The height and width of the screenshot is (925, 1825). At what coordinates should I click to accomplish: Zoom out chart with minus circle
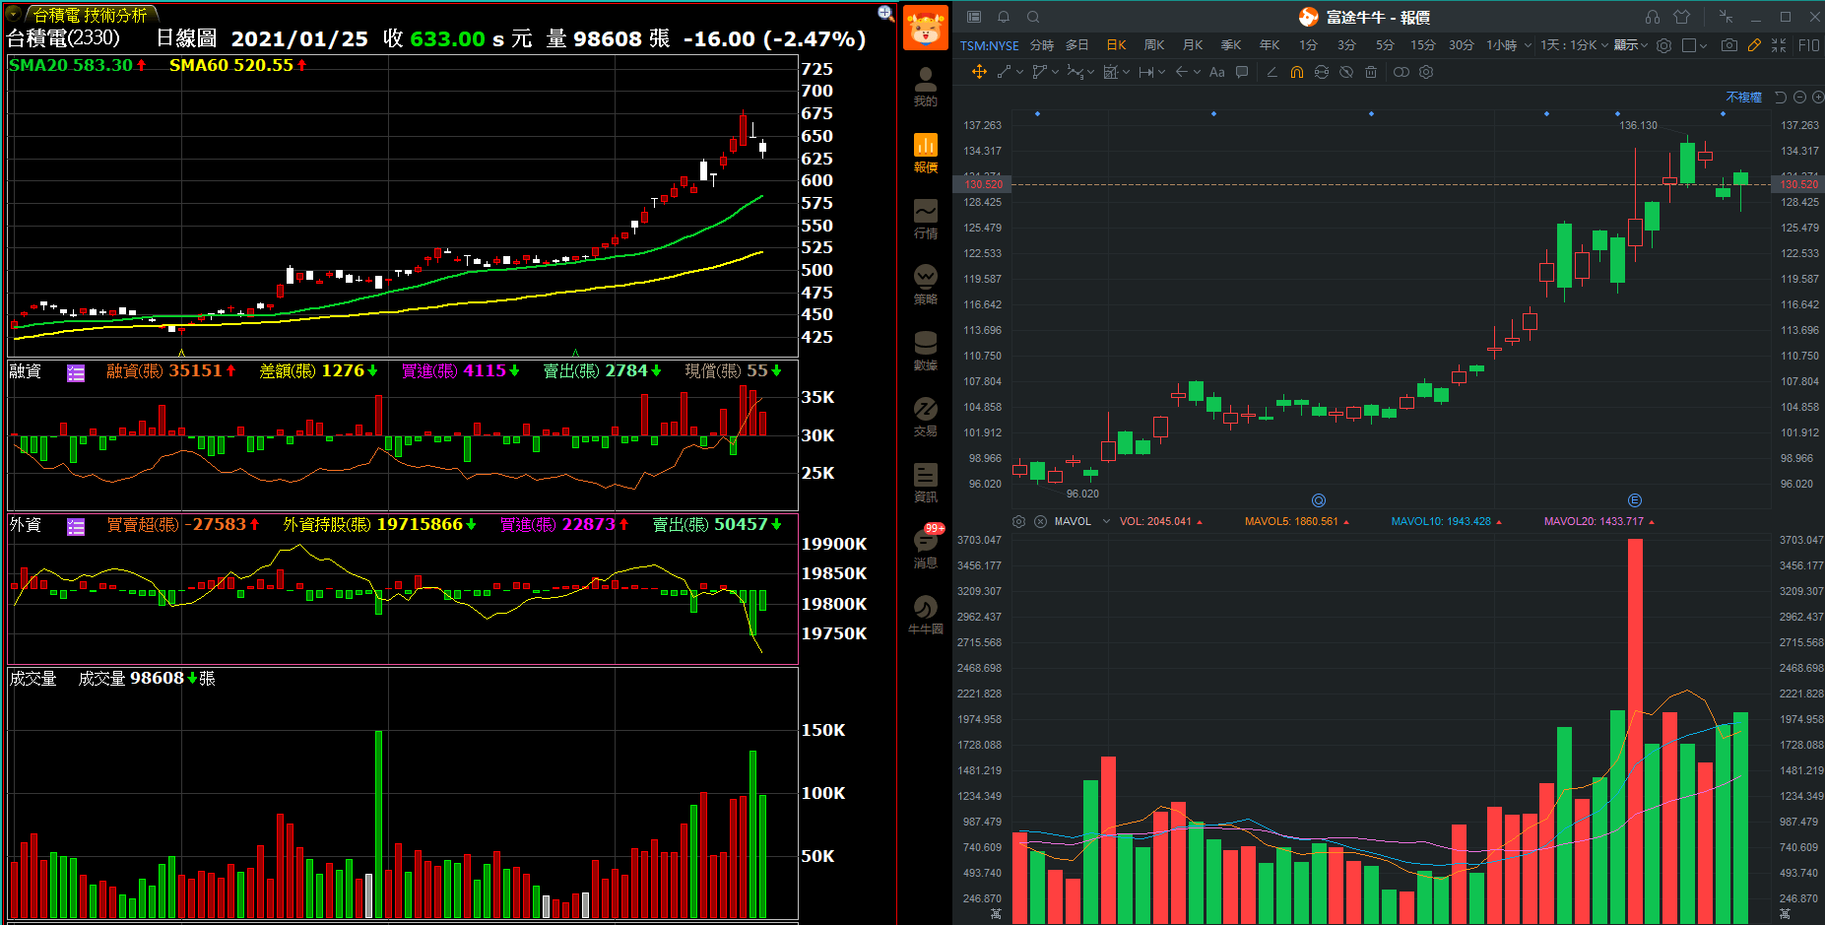click(1799, 98)
